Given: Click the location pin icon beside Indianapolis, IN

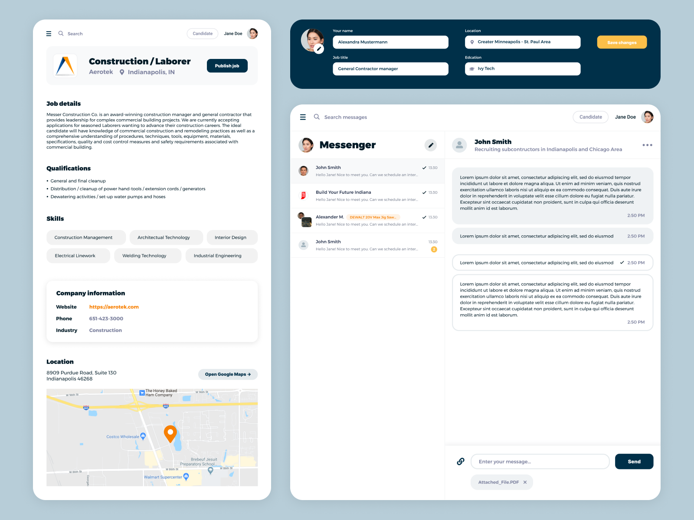Looking at the screenshot, I should [121, 72].
